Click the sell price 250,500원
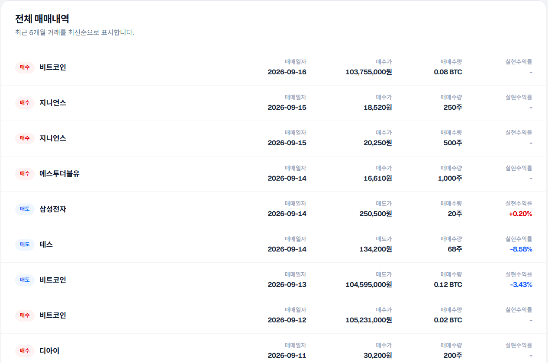This screenshot has width=548, height=363. point(376,214)
